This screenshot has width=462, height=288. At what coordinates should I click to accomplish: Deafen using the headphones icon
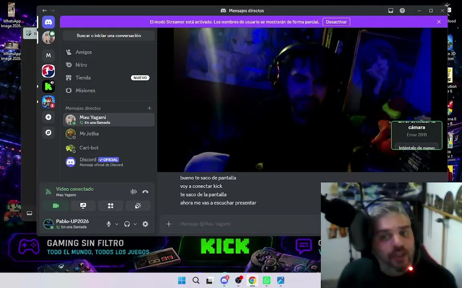tap(127, 224)
